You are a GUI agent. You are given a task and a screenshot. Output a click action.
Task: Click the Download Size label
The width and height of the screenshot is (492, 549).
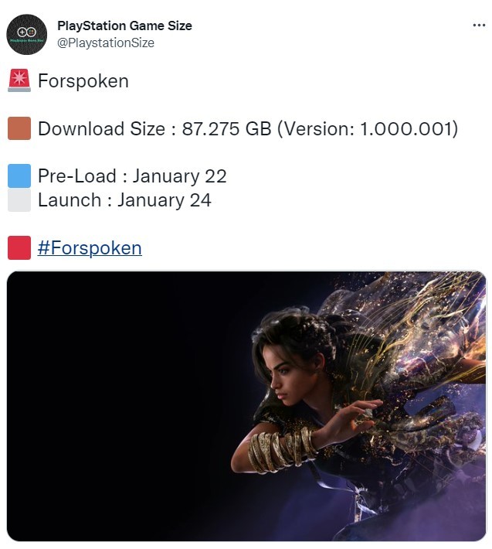click(x=101, y=128)
